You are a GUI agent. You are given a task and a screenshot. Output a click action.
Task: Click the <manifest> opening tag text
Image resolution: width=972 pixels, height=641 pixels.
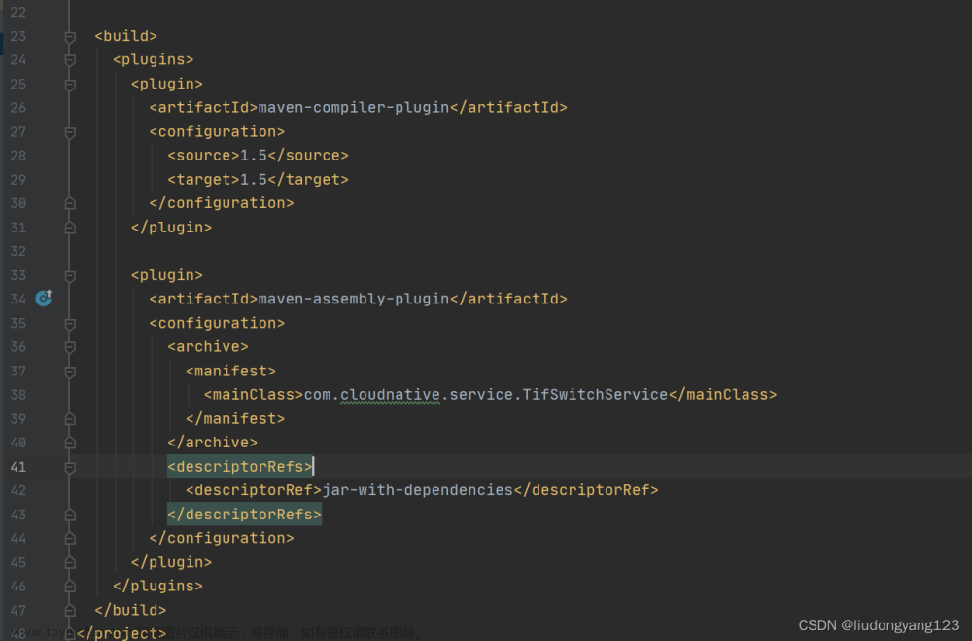click(x=230, y=371)
